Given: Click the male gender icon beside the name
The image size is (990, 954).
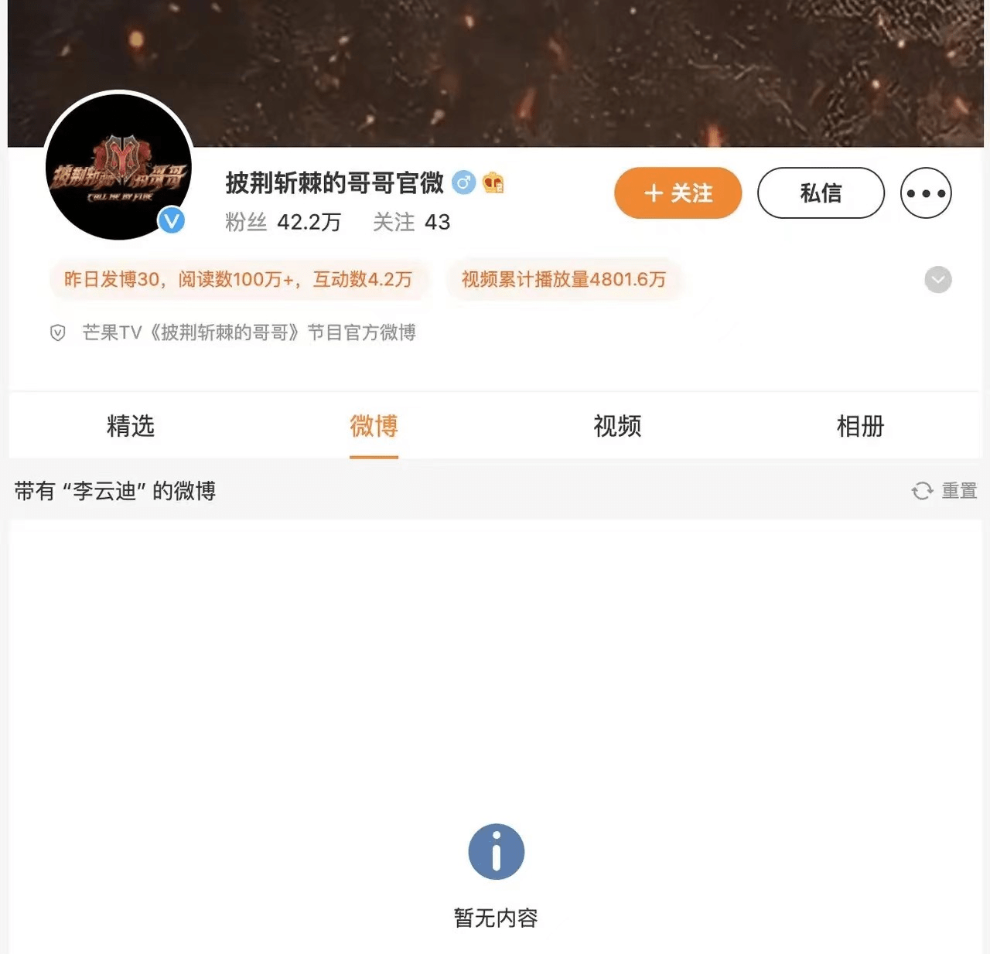Looking at the screenshot, I should click(x=463, y=182).
